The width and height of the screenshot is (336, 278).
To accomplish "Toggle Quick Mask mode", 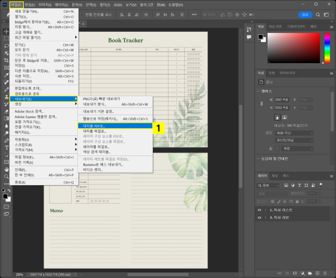I will (x=6, y=207).
